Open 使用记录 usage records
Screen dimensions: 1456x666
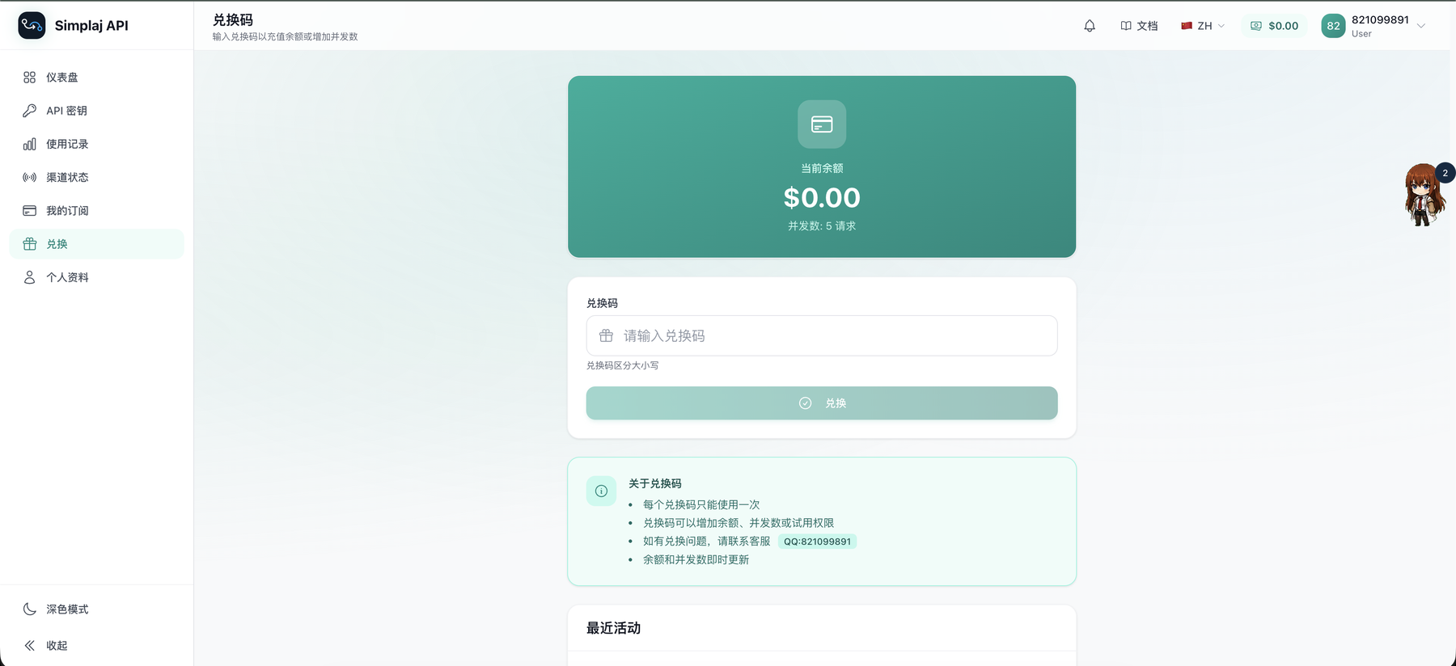(x=96, y=144)
